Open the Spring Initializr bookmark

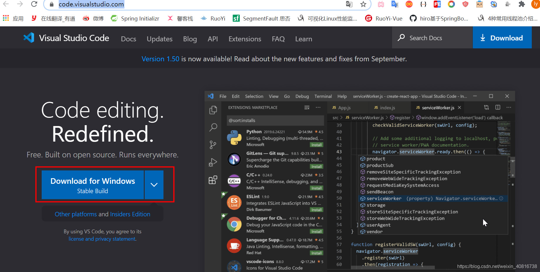pos(135,18)
